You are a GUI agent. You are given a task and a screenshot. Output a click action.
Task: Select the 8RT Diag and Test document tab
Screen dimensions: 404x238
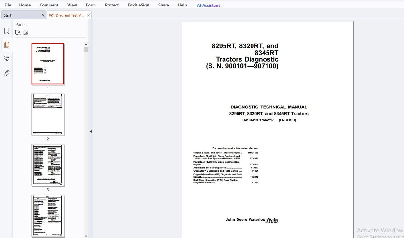pos(67,15)
